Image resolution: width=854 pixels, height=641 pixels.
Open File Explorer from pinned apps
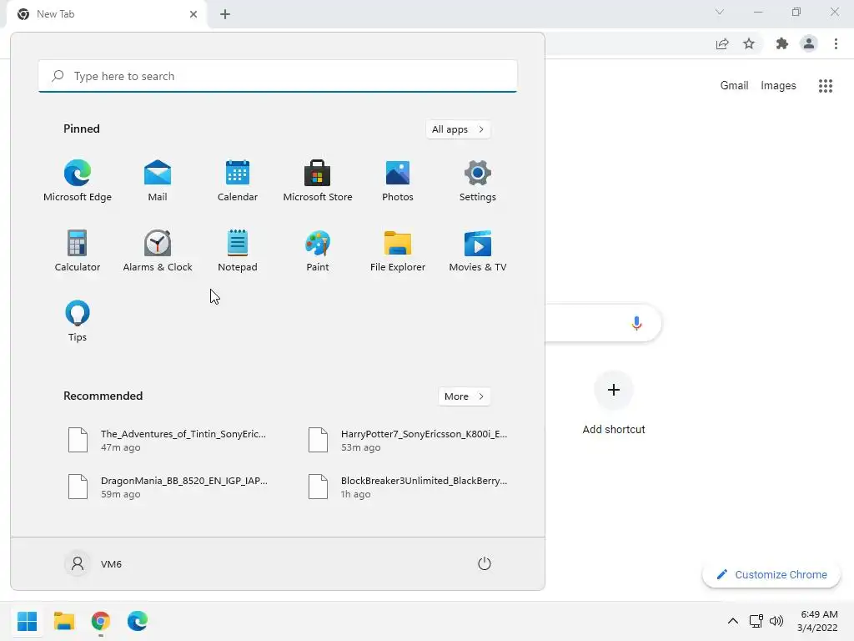(x=398, y=251)
